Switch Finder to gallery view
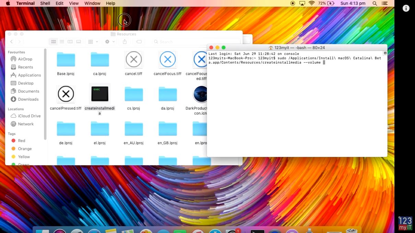 (78, 42)
